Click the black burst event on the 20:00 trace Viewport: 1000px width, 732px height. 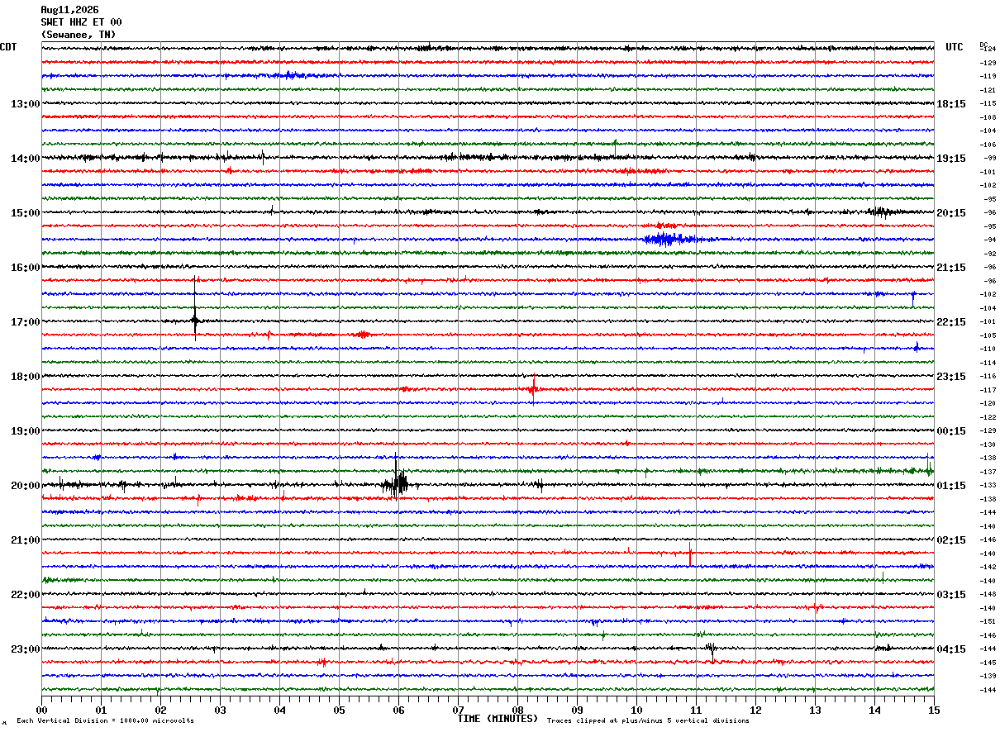tap(397, 482)
